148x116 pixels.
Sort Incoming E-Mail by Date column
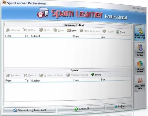pos(84,37)
